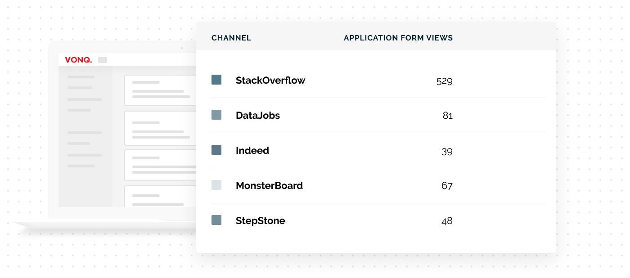This screenshot has width=630, height=278.
Task: Open the MonsterBoard channel entry
Action: click(269, 186)
